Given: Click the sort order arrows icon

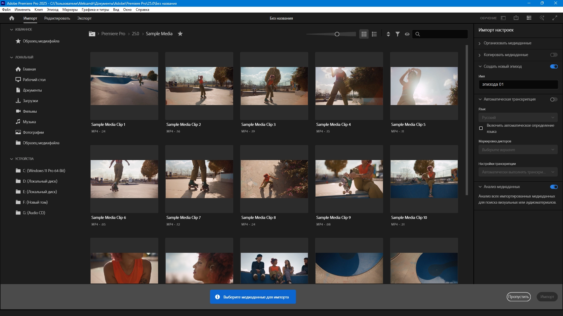Looking at the screenshot, I should 388,34.
